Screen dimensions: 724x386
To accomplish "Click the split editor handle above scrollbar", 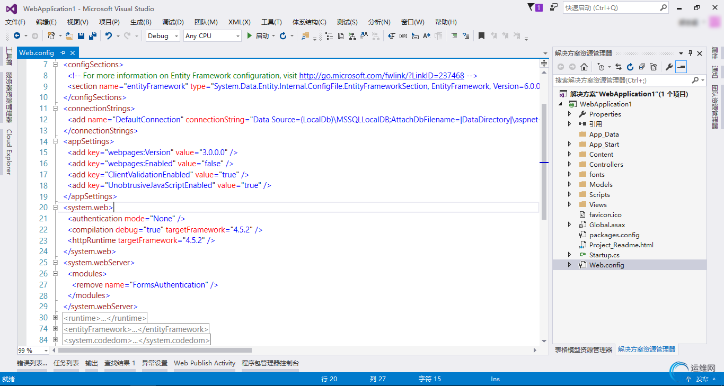I will tap(544, 63).
